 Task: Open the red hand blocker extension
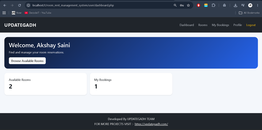pyautogui.click(x=199, y=5)
